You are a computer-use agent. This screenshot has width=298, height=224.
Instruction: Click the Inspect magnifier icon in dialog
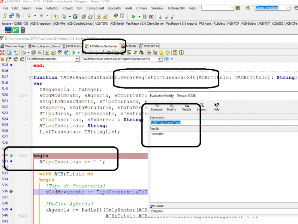pyautogui.click(x=201, y=107)
